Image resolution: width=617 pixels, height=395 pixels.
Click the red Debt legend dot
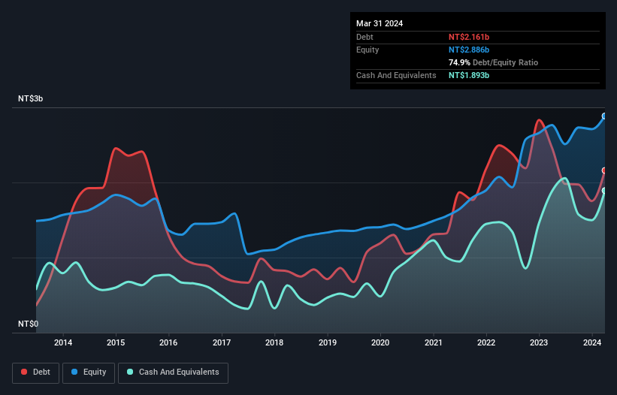pos(24,372)
